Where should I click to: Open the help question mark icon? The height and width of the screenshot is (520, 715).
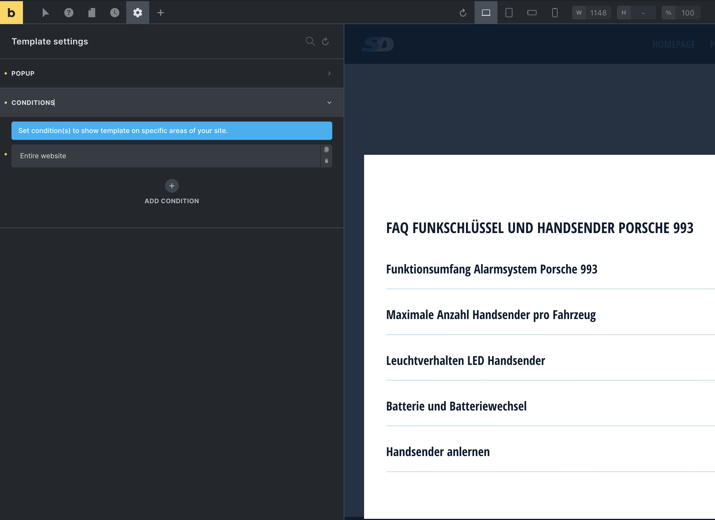point(69,13)
